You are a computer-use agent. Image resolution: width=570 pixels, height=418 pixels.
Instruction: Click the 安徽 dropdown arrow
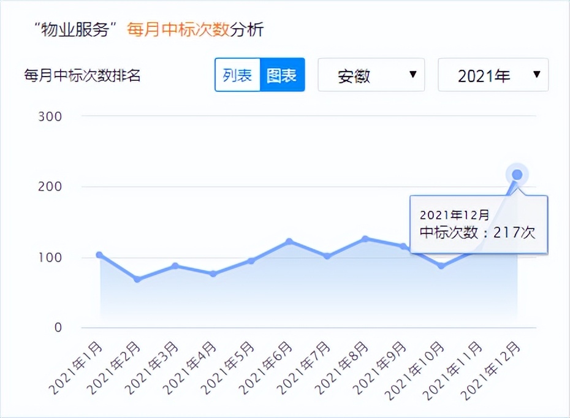point(413,74)
